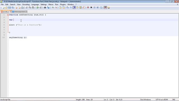Open the Document Map panel icon
Viewport: 179px width, 101px height.
coord(81,8)
